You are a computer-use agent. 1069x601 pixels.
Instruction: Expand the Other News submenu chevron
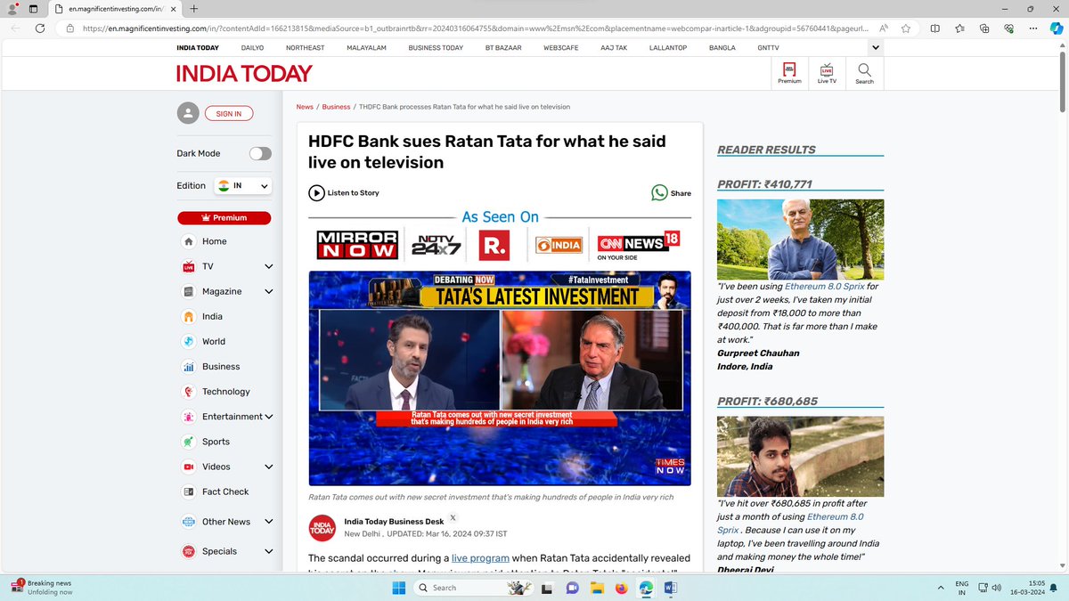click(268, 522)
